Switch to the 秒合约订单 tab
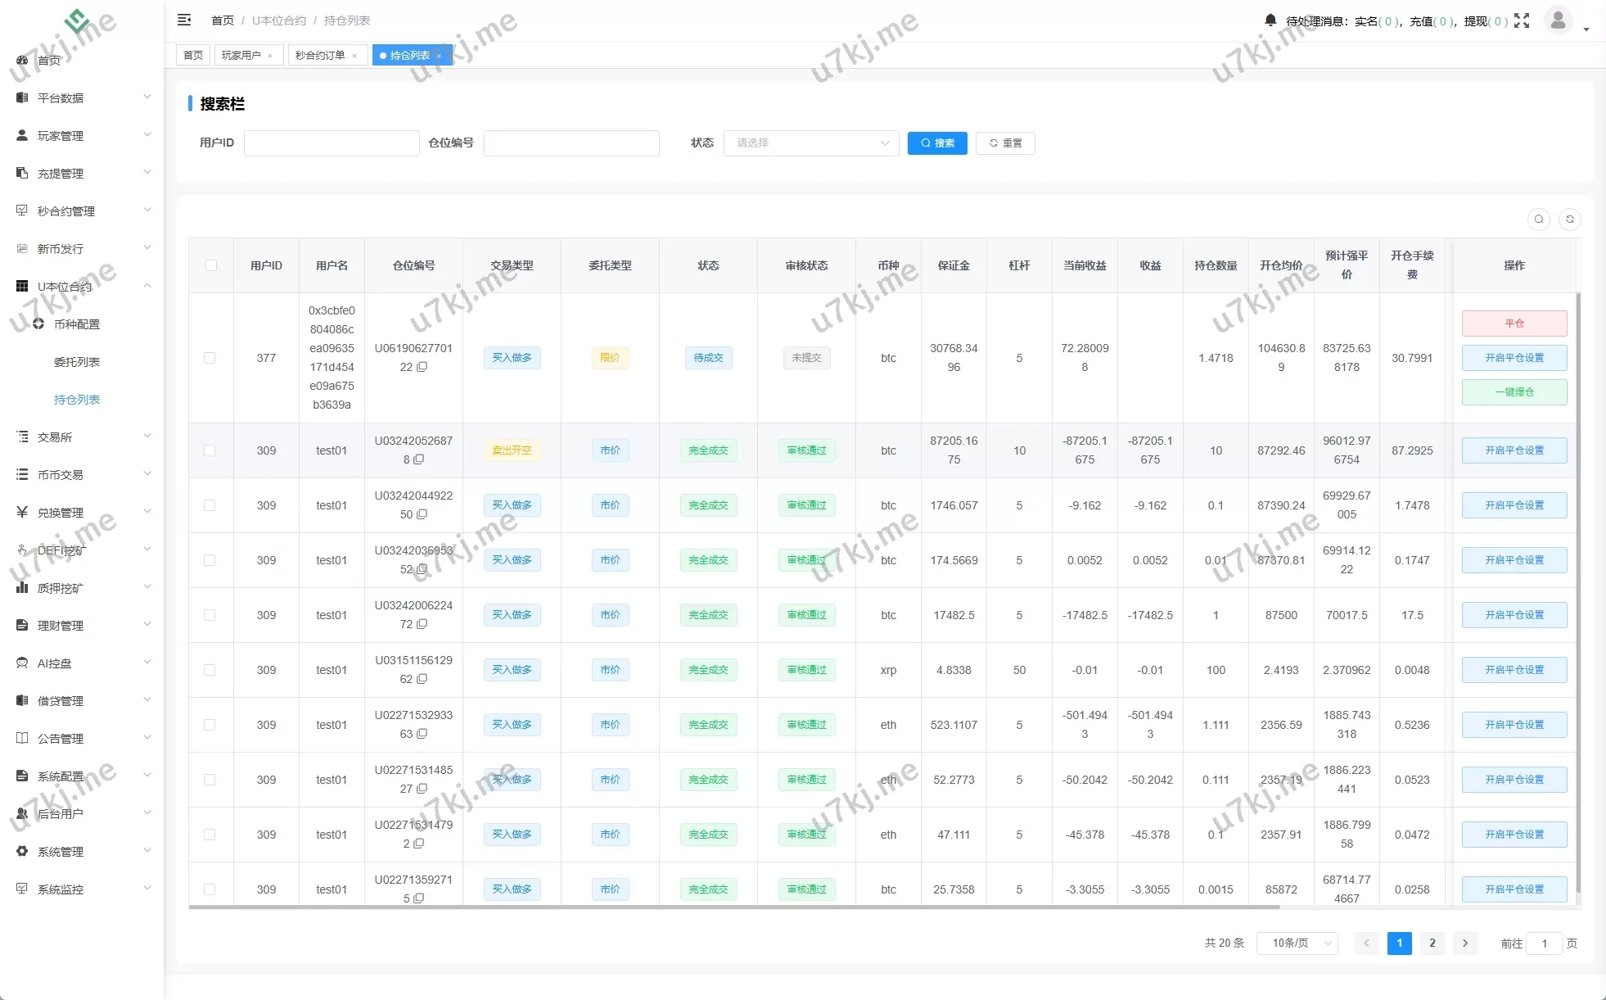The width and height of the screenshot is (1606, 1000). pyautogui.click(x=320, y=55)
